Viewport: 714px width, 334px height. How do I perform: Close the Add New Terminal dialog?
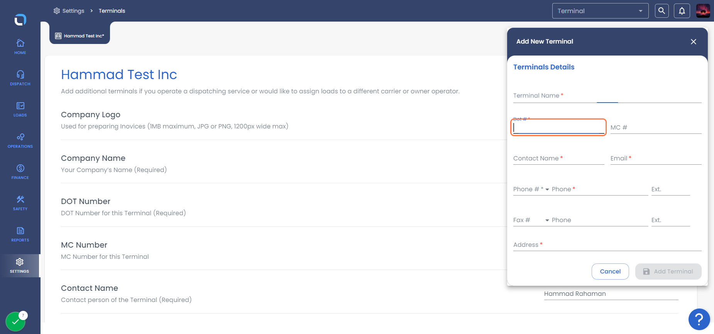pyautogui.click(x=694, y=42)
